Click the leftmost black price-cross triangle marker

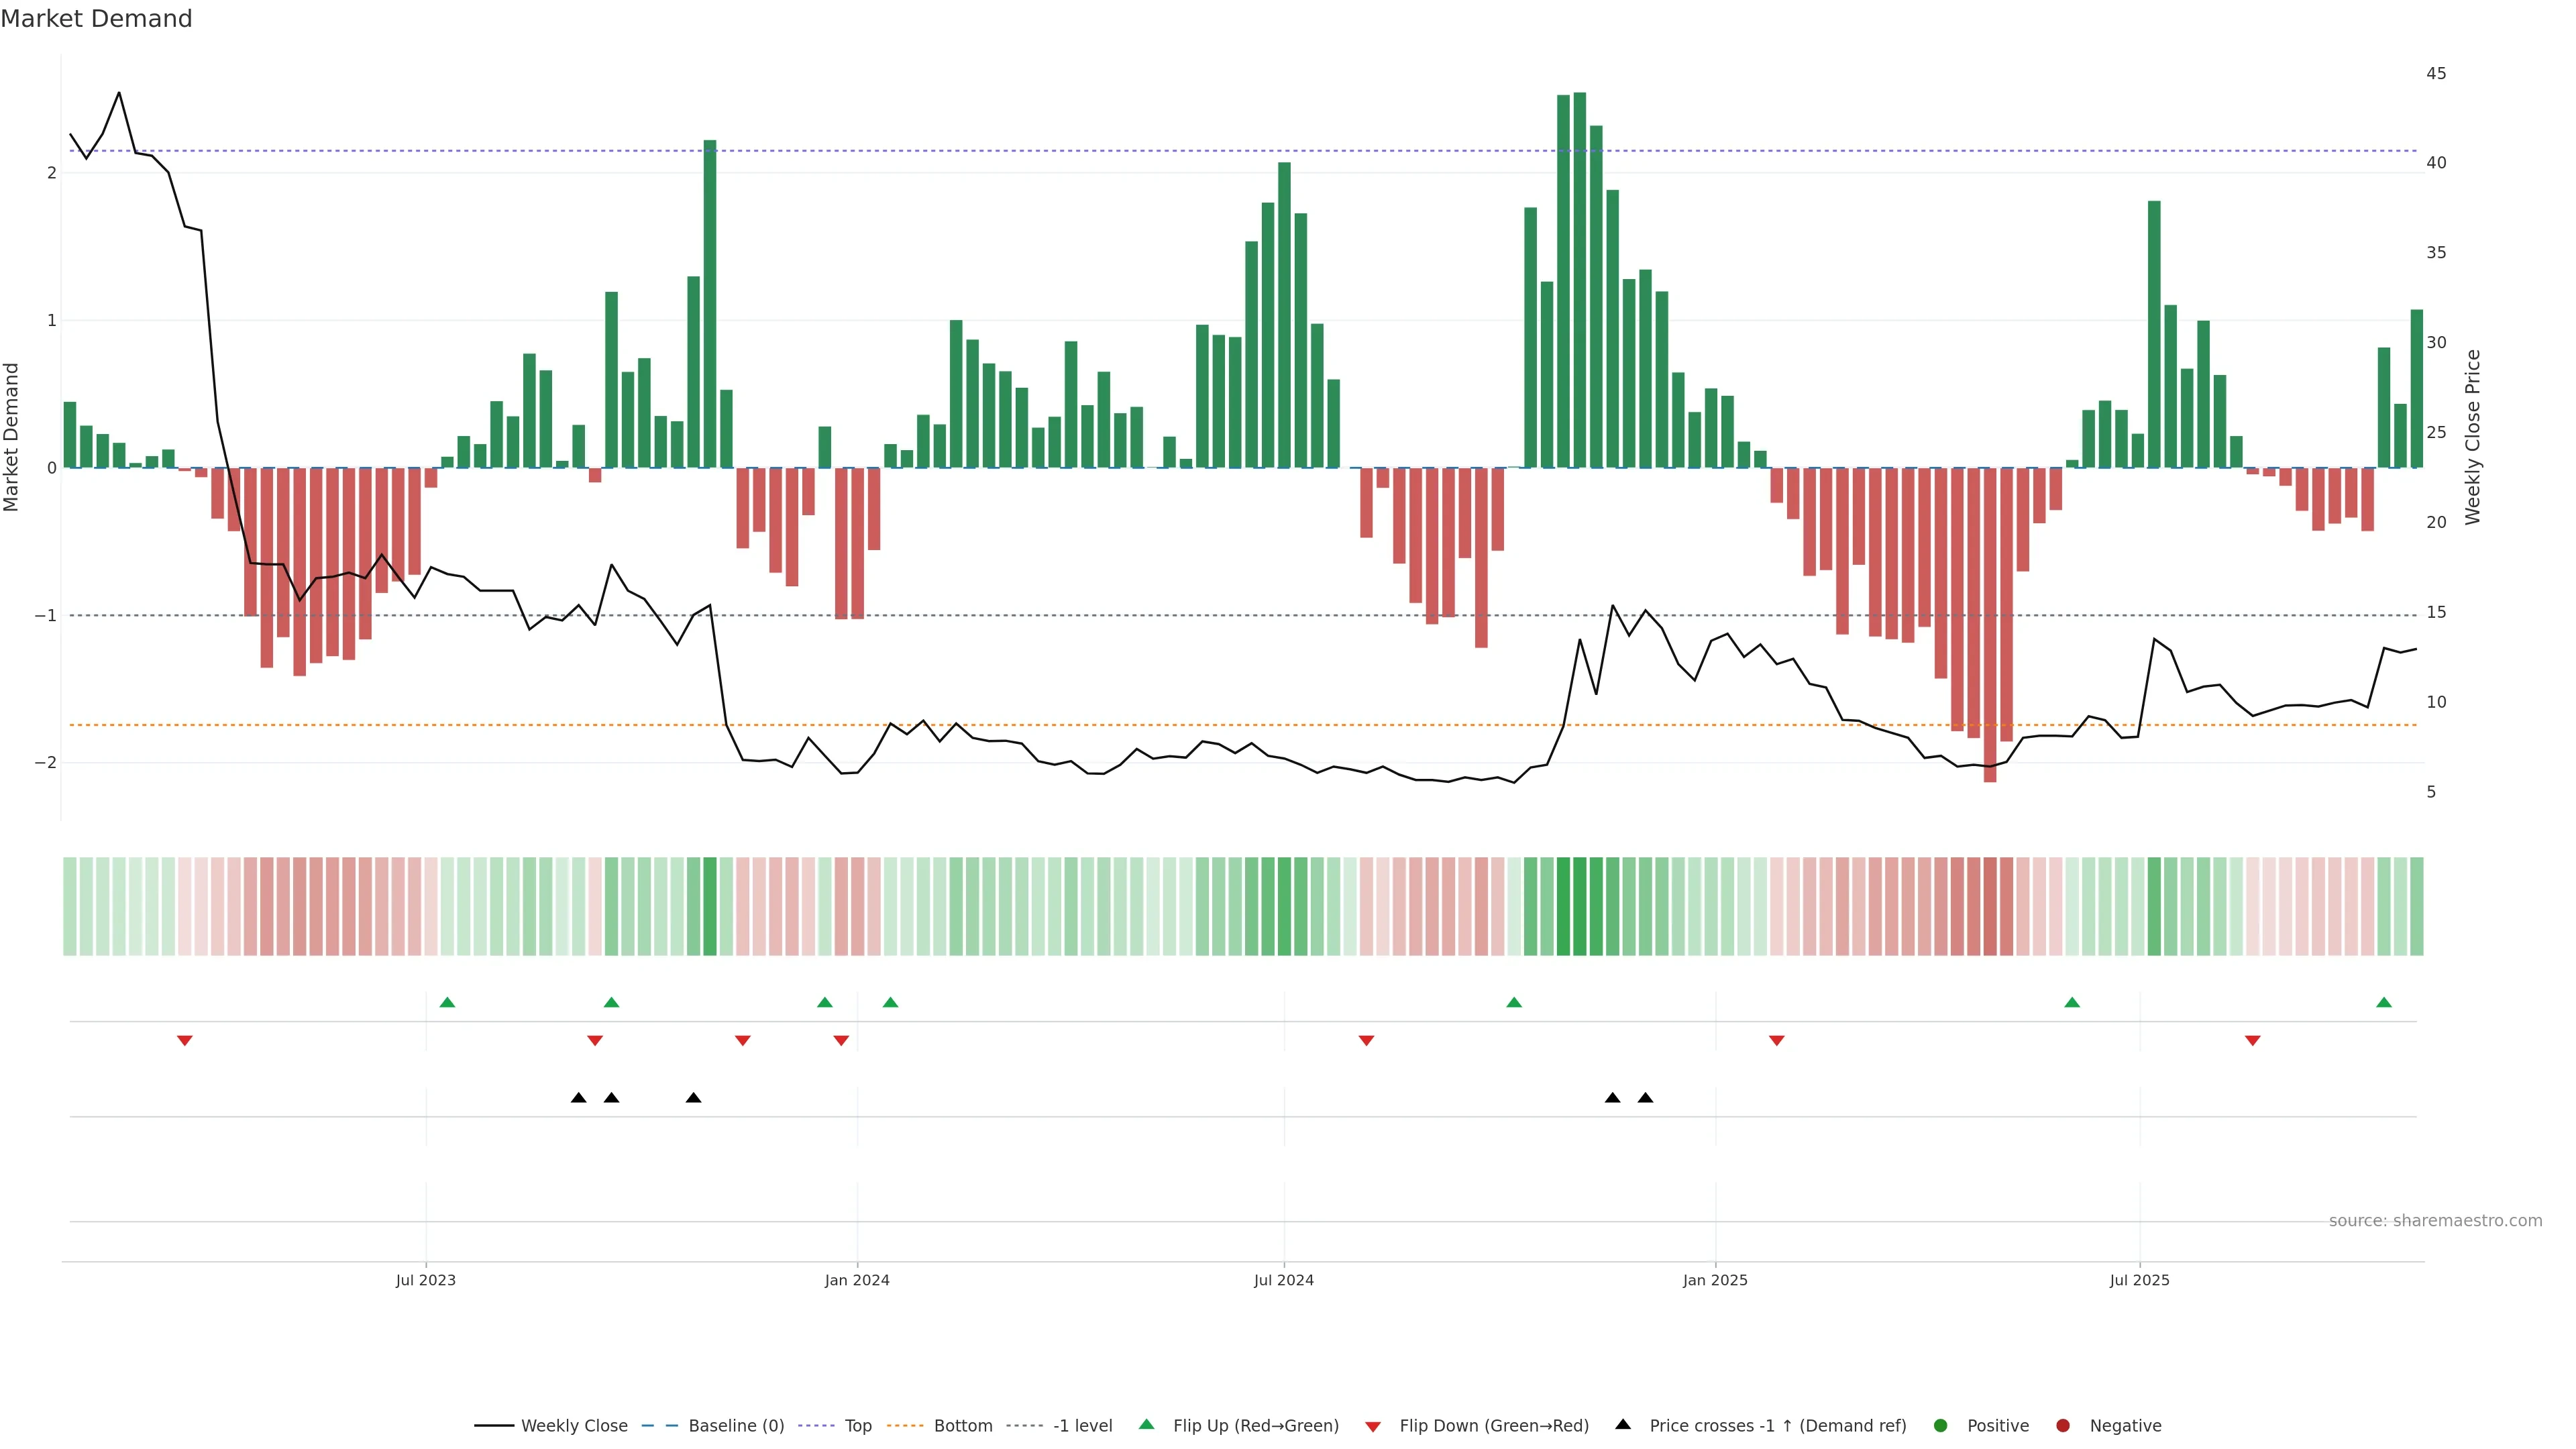[578, 1098]
